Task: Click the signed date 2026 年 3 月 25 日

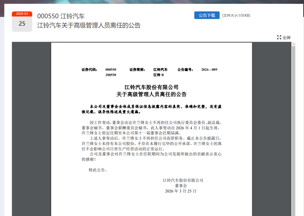Action: click(181, 191)
